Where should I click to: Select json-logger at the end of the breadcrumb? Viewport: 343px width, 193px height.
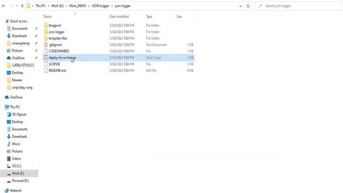pyautogui.click(x=123, y=6)
